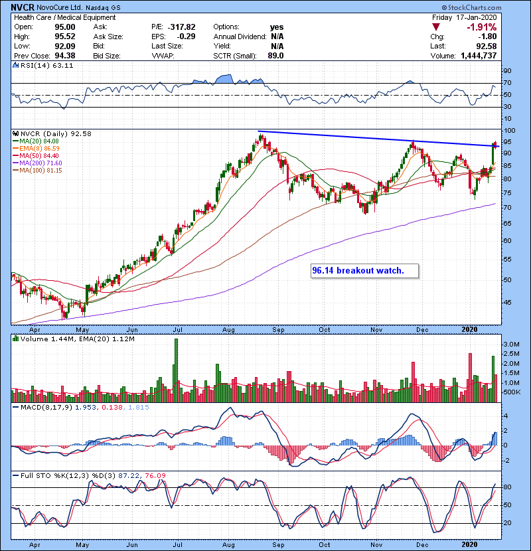Click the Annual Dividend label
The image size is (531, 551).
pos(240,37)
